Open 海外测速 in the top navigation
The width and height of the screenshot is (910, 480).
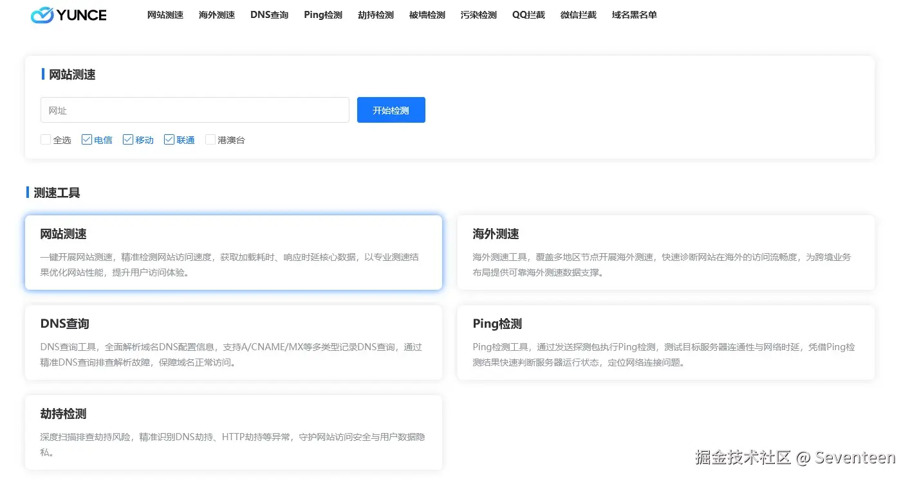click(217, 15)
